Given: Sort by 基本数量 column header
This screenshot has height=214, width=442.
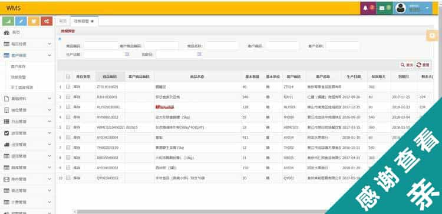Looking at the screenshot, I should pos(252,76).
